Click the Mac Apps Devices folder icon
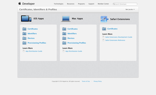Screen dimensions: 156x95 pos(64,38)
